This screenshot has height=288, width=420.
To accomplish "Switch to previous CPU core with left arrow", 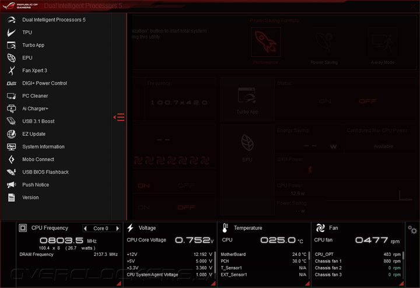I will pos(85,229).
